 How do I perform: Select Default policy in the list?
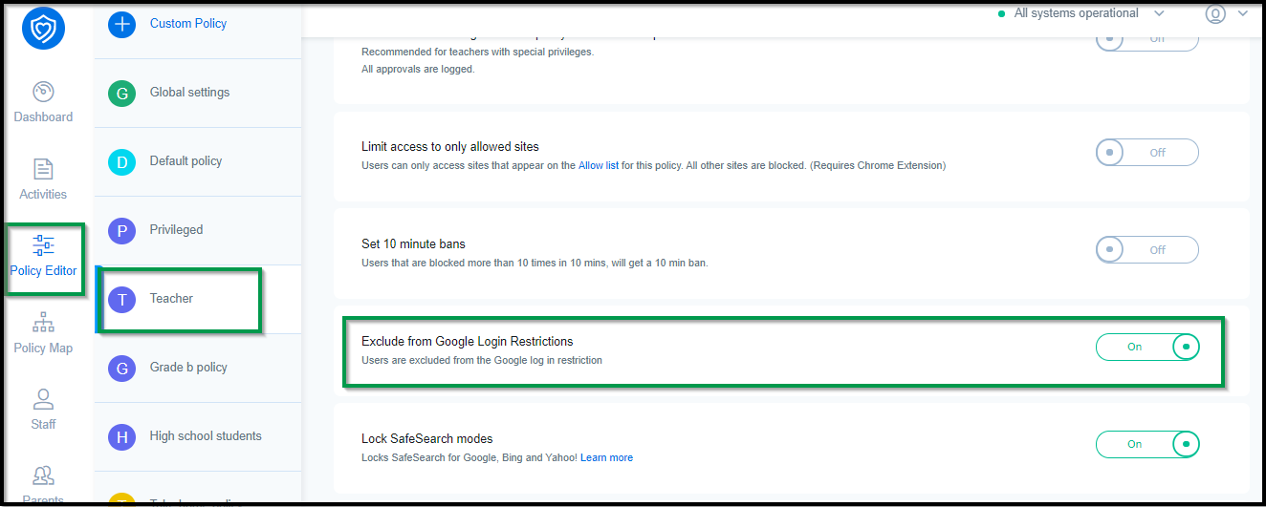tap(198, 161)
